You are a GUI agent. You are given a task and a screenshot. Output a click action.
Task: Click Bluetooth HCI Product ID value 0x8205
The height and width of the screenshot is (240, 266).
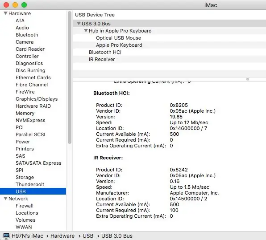(179, 105)
